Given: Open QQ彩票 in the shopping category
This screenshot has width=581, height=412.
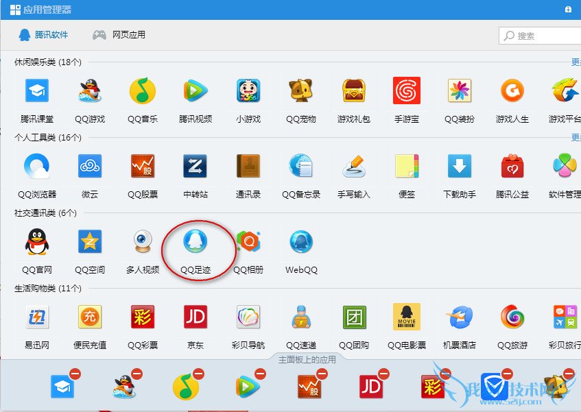Looking at the screenshot, I should pyautogui.click(x=143, y=317).
